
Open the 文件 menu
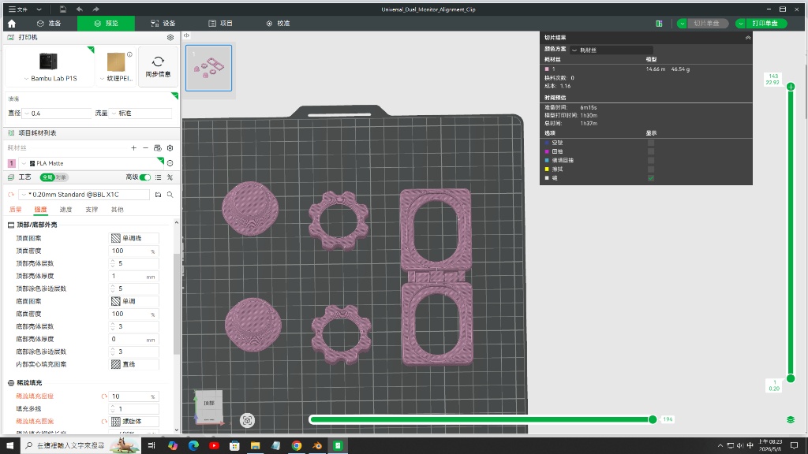click(18, 9)
